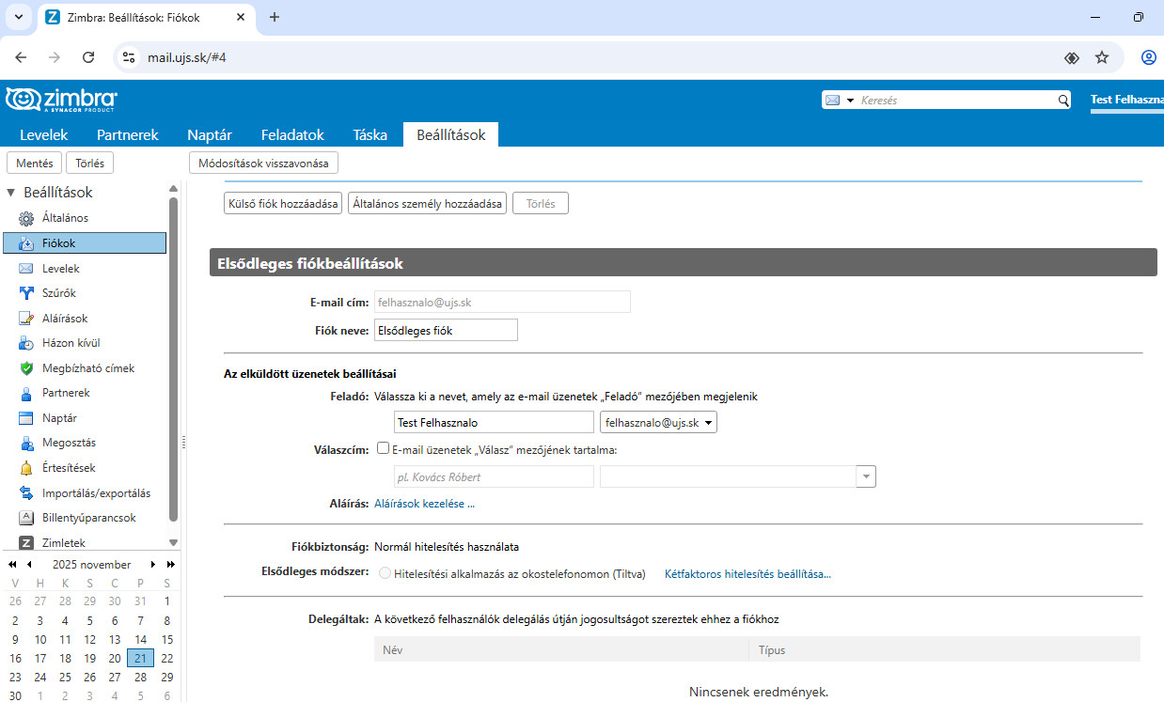Collapse the Beállítások tree header
The image size is (1164, 702).
pyautogui.click(x=11, y=193)
